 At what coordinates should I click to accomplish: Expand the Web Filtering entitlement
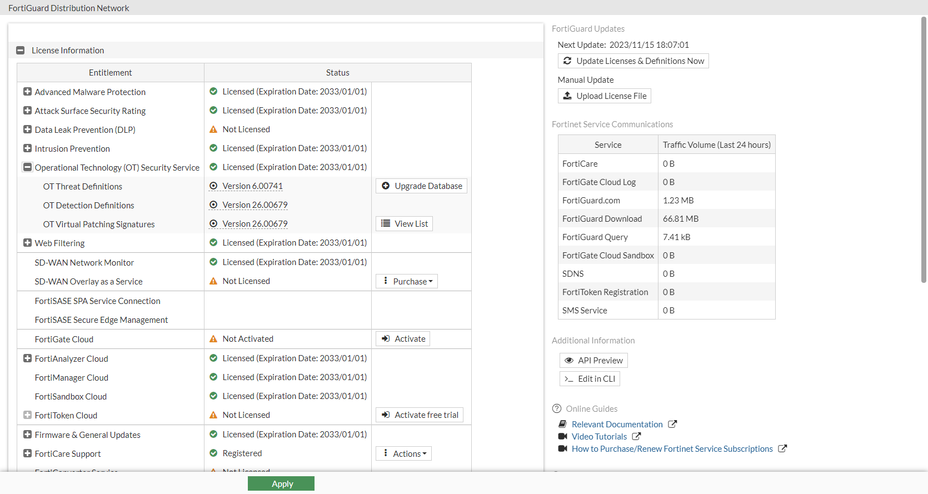tap(27, 243)
